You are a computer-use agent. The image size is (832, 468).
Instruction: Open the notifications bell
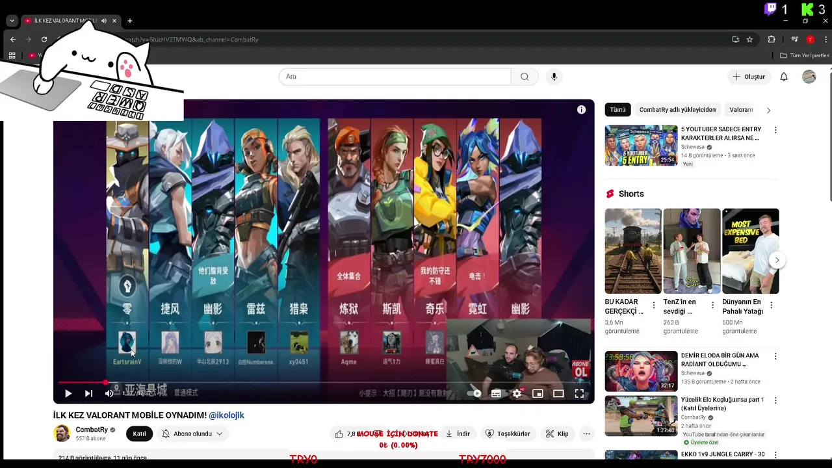tap(784, 77)
